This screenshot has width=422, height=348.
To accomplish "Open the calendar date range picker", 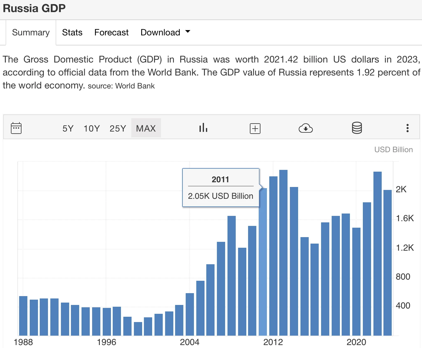I will 16,128.
